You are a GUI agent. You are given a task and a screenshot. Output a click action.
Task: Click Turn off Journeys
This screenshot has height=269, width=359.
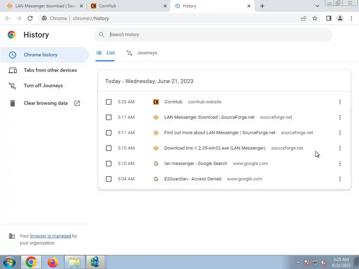tap(45, 85)
